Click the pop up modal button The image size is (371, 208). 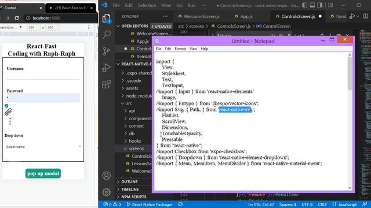43,173
